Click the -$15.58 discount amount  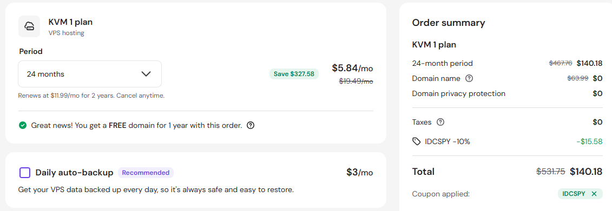pos(589,142)
